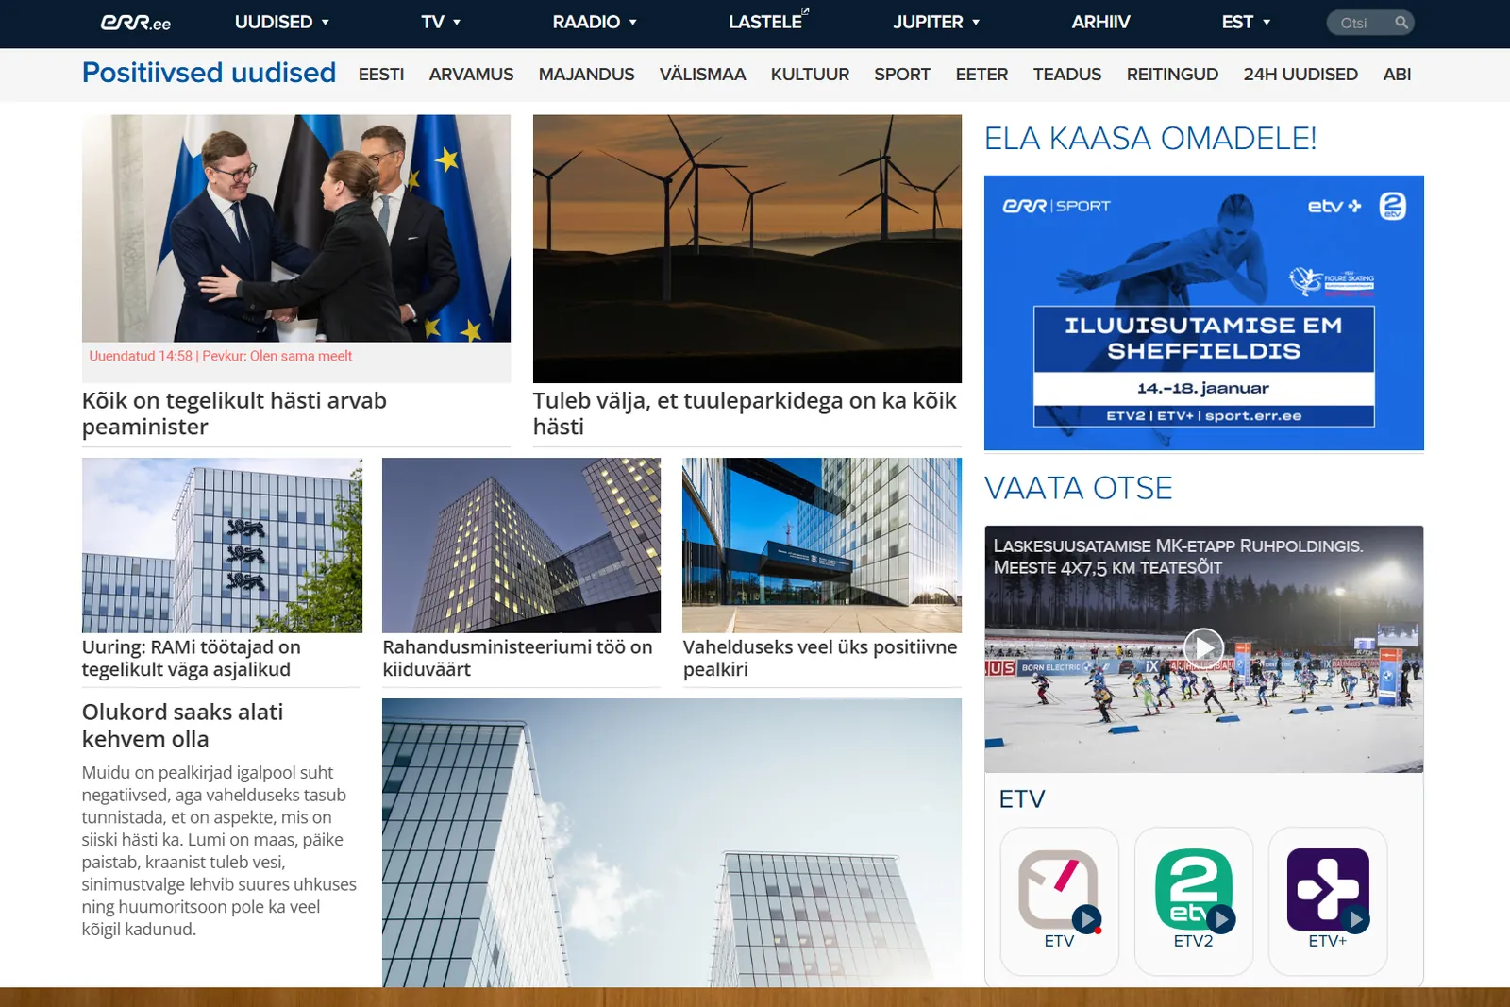This screenshot has width=1510, height=1007.
Task: Click the VAATA OTSE heading
Action: coord(1078,488)
